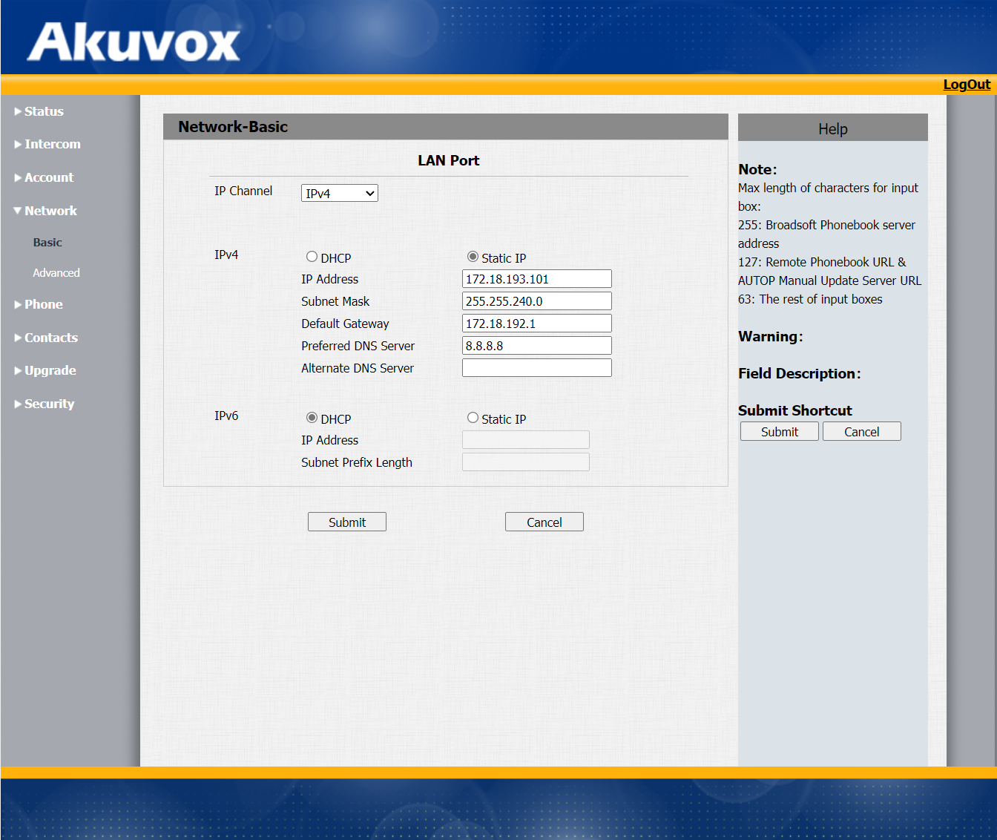The width and height of the screenshot is (997, 840).
Task: Click the LogOut link
Action: (966, 84)
